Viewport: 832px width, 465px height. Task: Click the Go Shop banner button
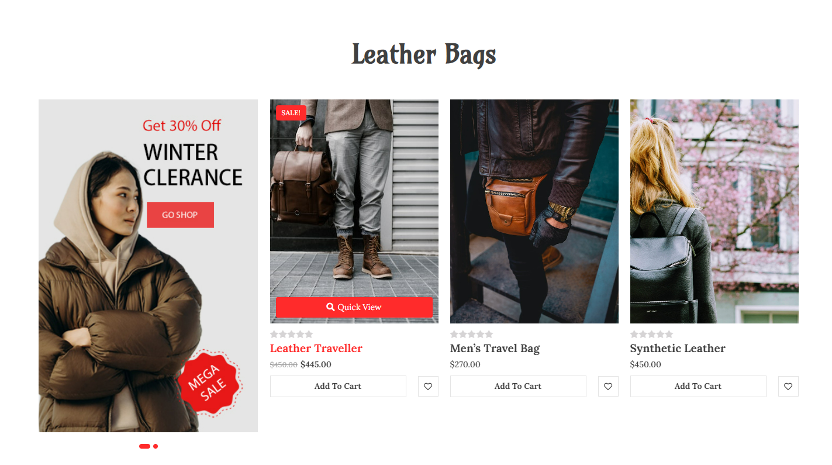coord(180,215)
